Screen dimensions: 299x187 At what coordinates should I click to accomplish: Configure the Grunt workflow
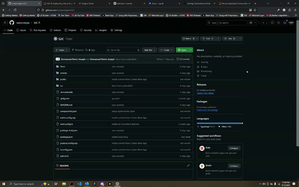234,166
